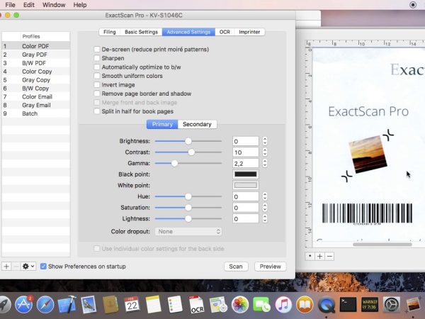The height and width of the screenshot is (319, 425).
Task: Enable Automatically optimize to b/w
Action: (x=97, y=67)
